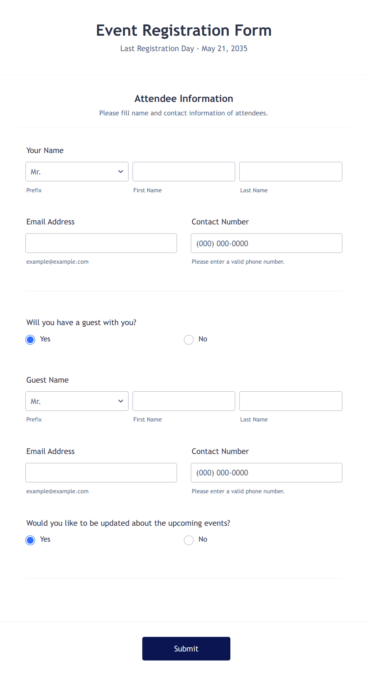This screenshot has width=368, height=680.
Task: Click the guest's Contact Number input box
Action: pos(266,472)
